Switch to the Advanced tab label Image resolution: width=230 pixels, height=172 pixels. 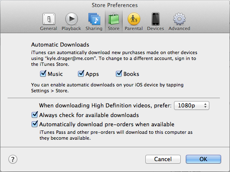pos(179,29)
